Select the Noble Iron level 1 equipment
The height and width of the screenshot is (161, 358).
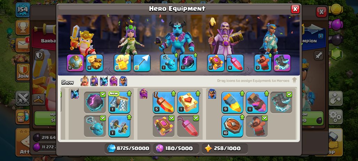(119, 126)
